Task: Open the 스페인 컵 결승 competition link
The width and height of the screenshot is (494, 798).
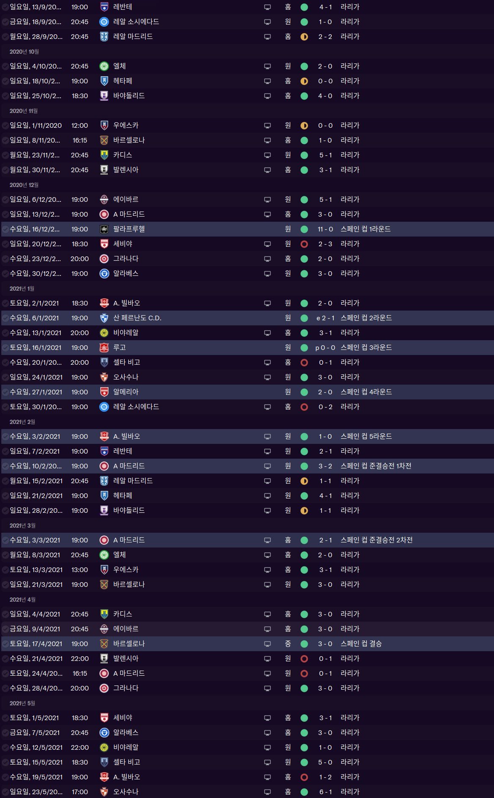Action: click(361, 644)
